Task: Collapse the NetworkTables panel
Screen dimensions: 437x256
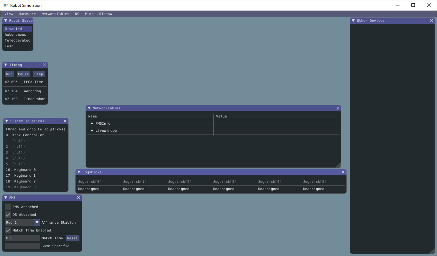Action: point(89,108)
